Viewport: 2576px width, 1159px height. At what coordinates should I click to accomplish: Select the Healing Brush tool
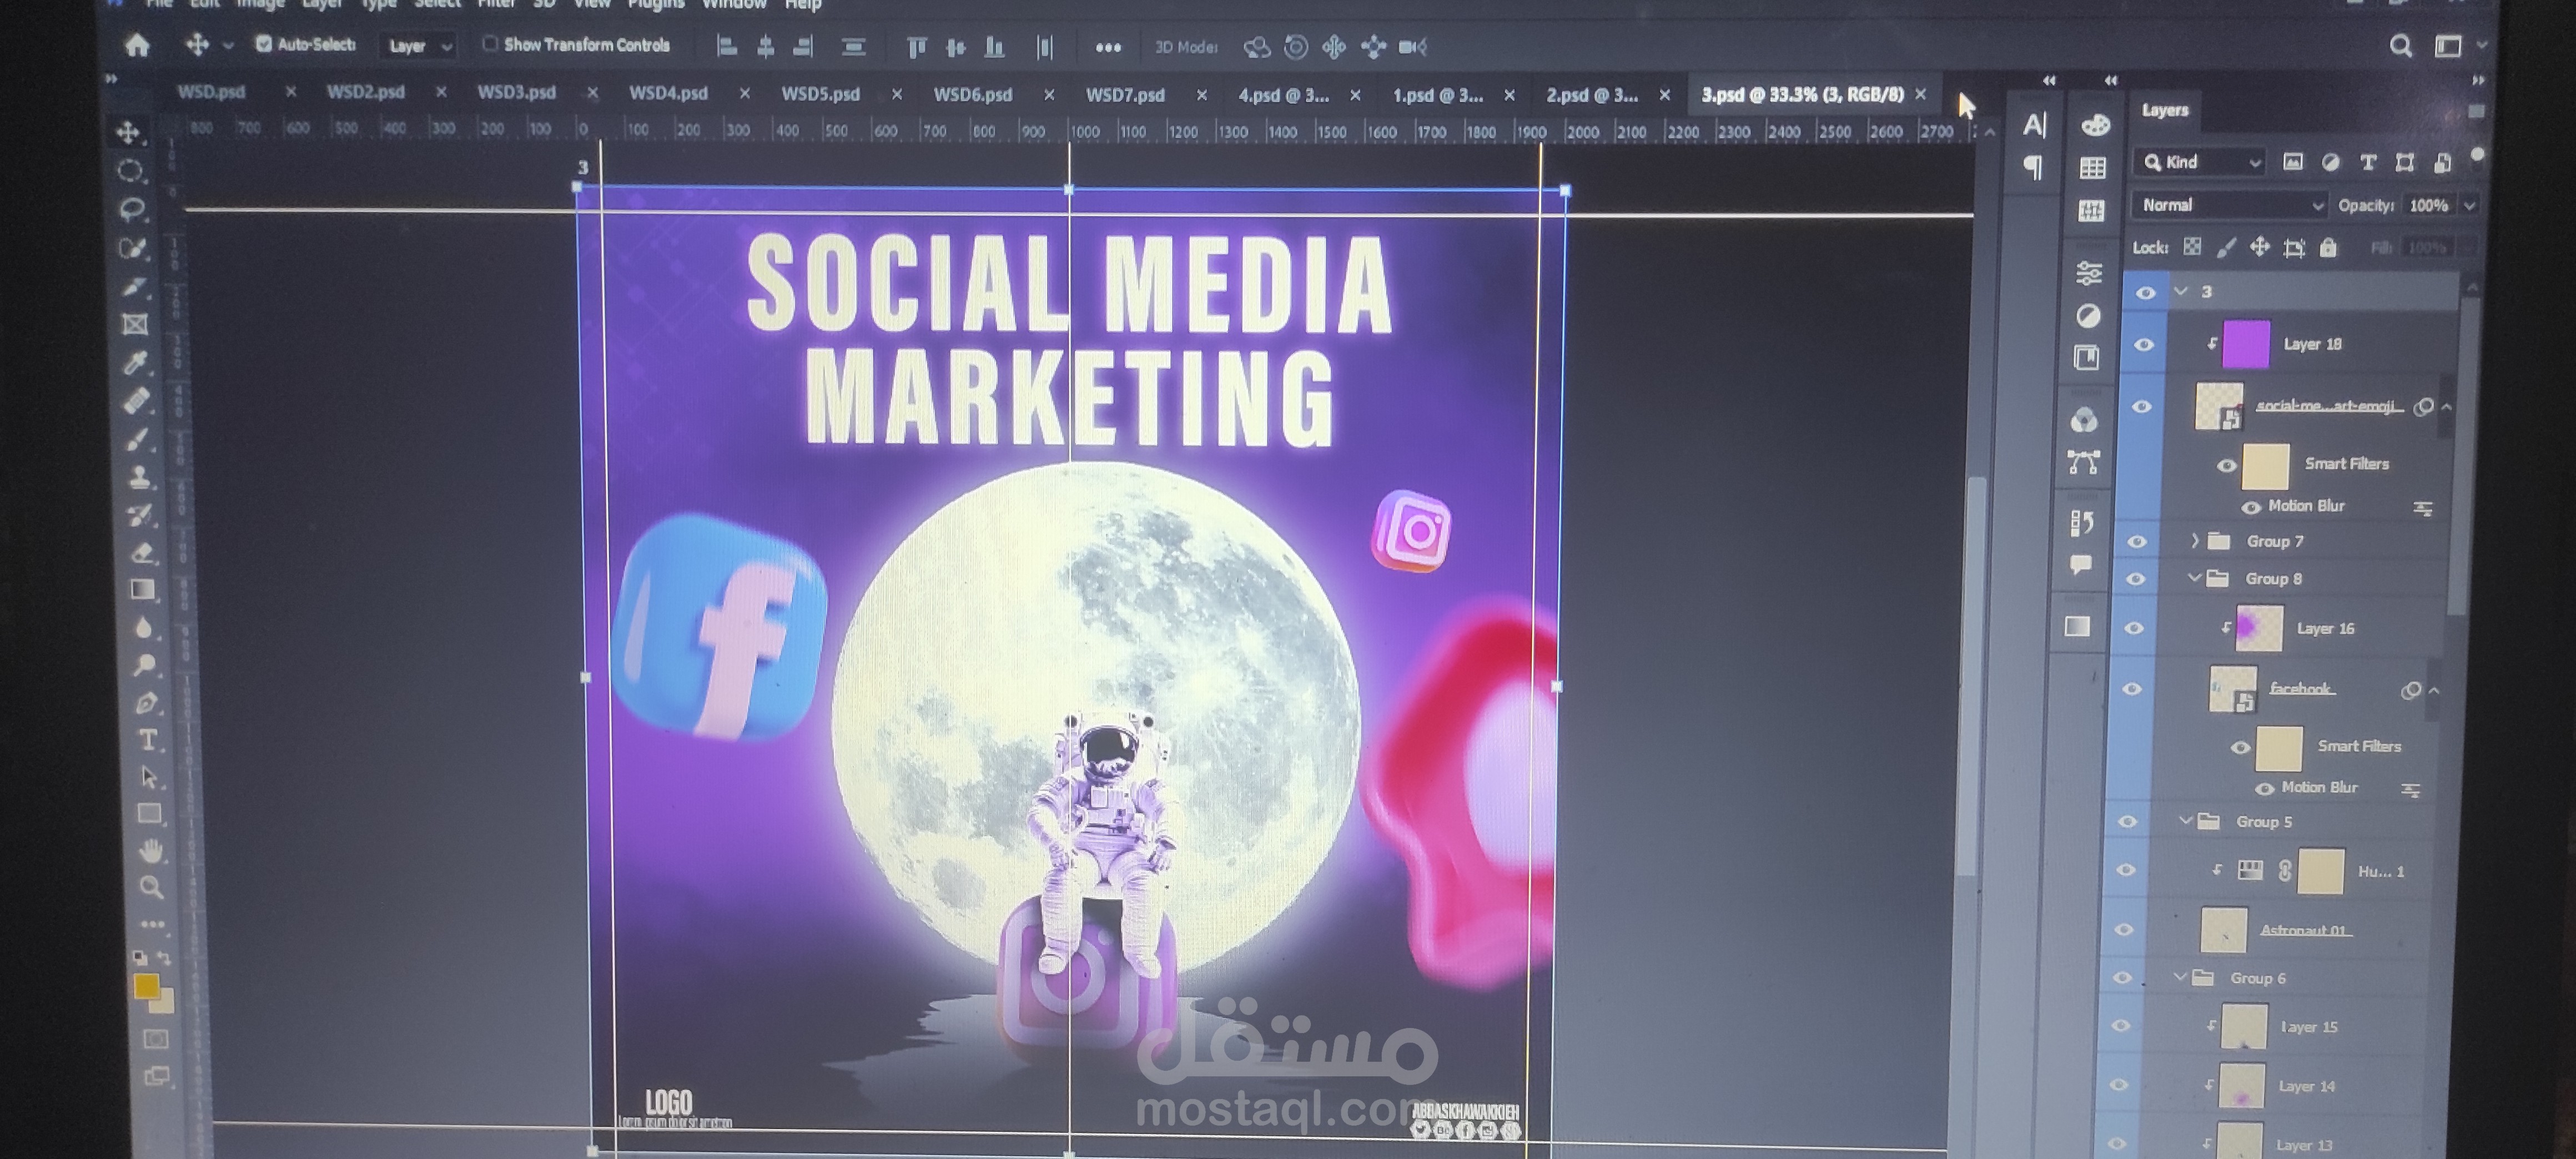coord(137,400)
